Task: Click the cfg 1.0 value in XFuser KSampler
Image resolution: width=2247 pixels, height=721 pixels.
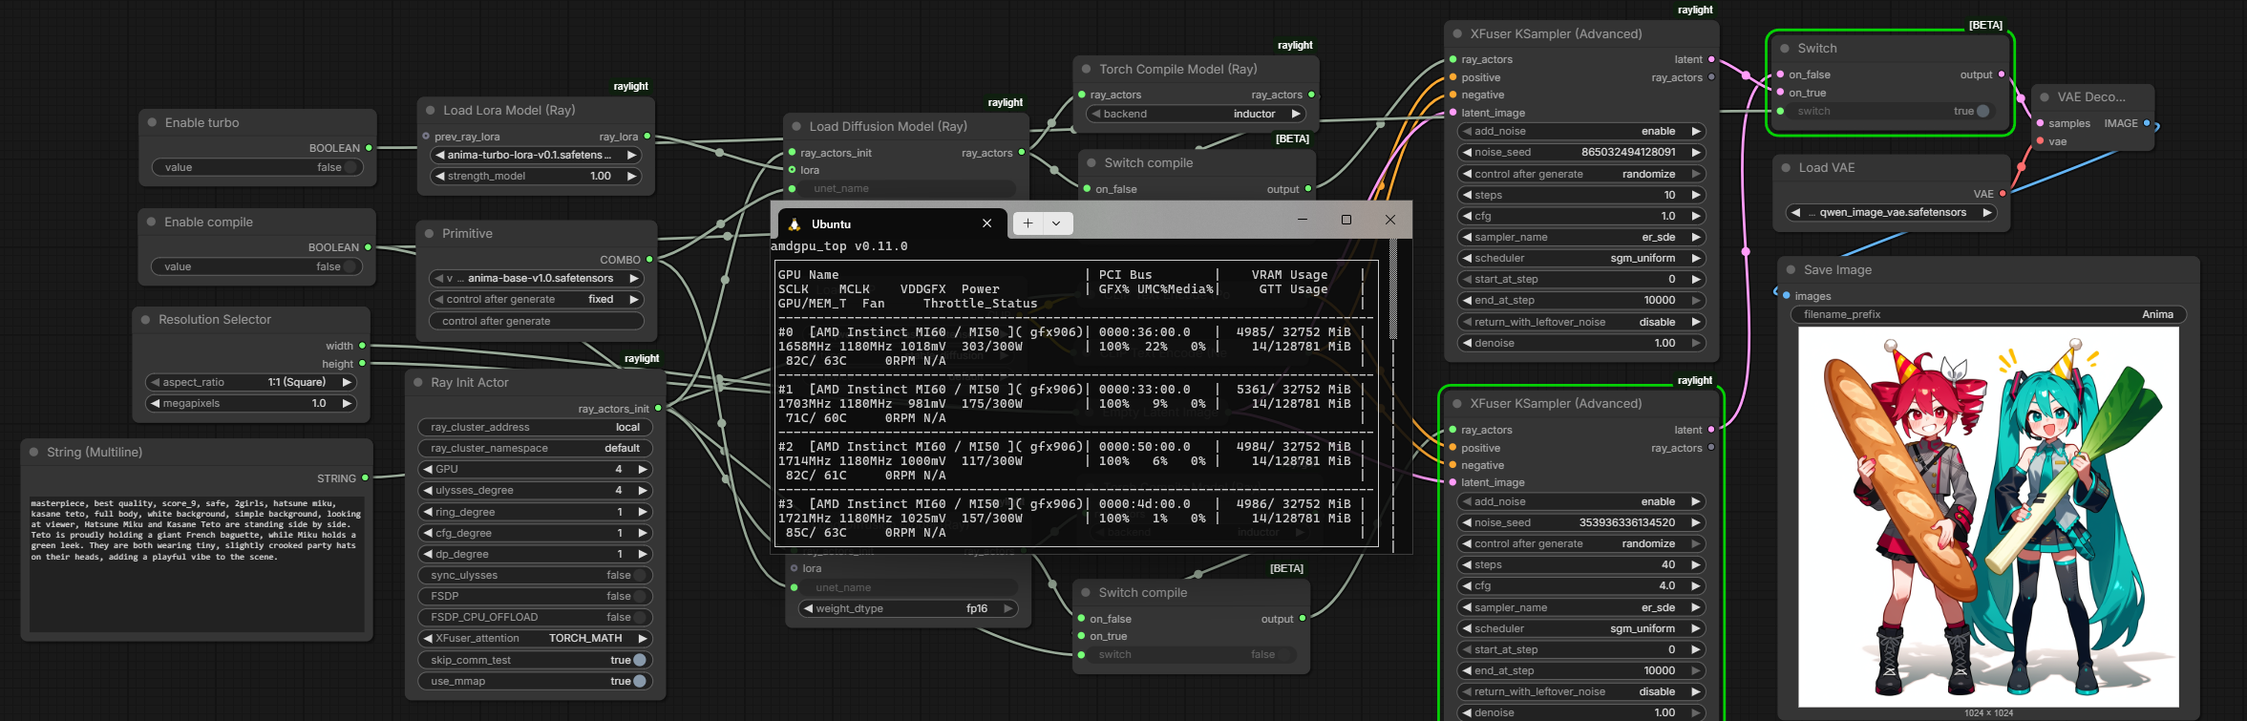Action: click(1581, 217)
